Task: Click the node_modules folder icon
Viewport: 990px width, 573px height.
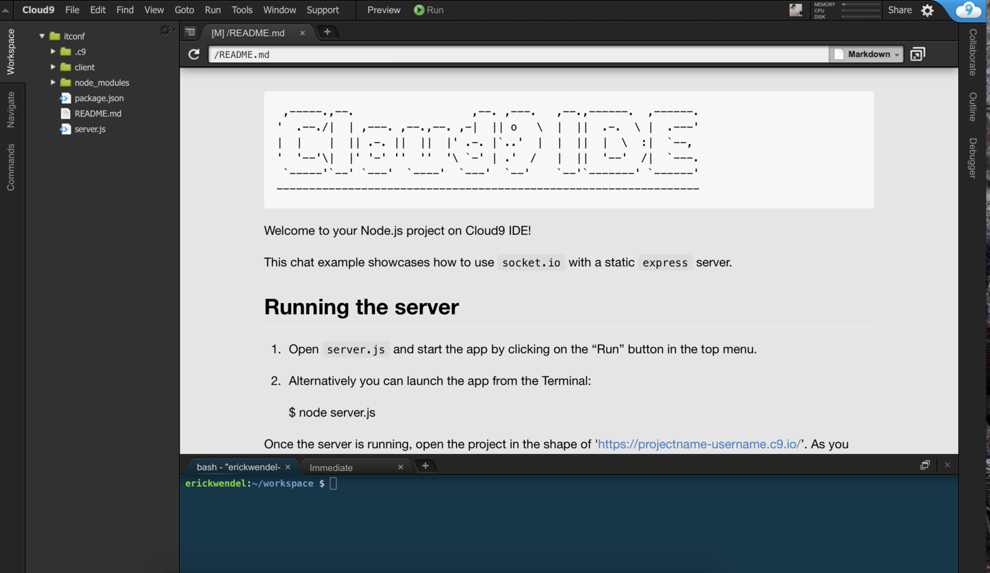Action: (66, 82)
